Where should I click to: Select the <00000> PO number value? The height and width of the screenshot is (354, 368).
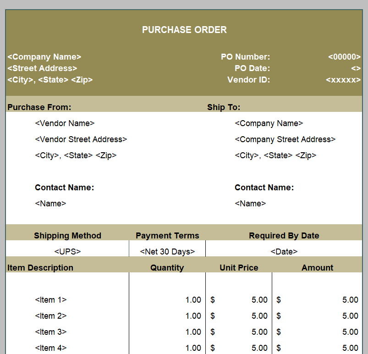point(344,57)
